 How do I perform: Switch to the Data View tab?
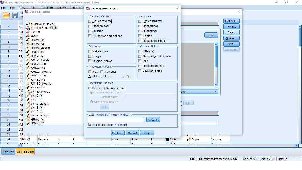tap(8, 151)
